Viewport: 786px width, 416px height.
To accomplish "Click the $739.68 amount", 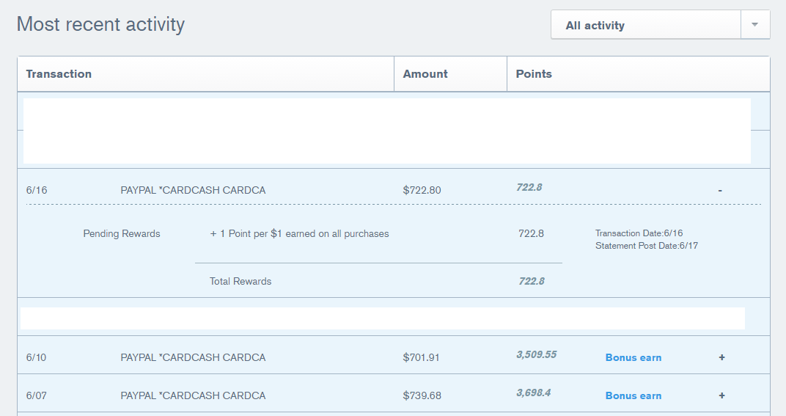I will point(422,396).
